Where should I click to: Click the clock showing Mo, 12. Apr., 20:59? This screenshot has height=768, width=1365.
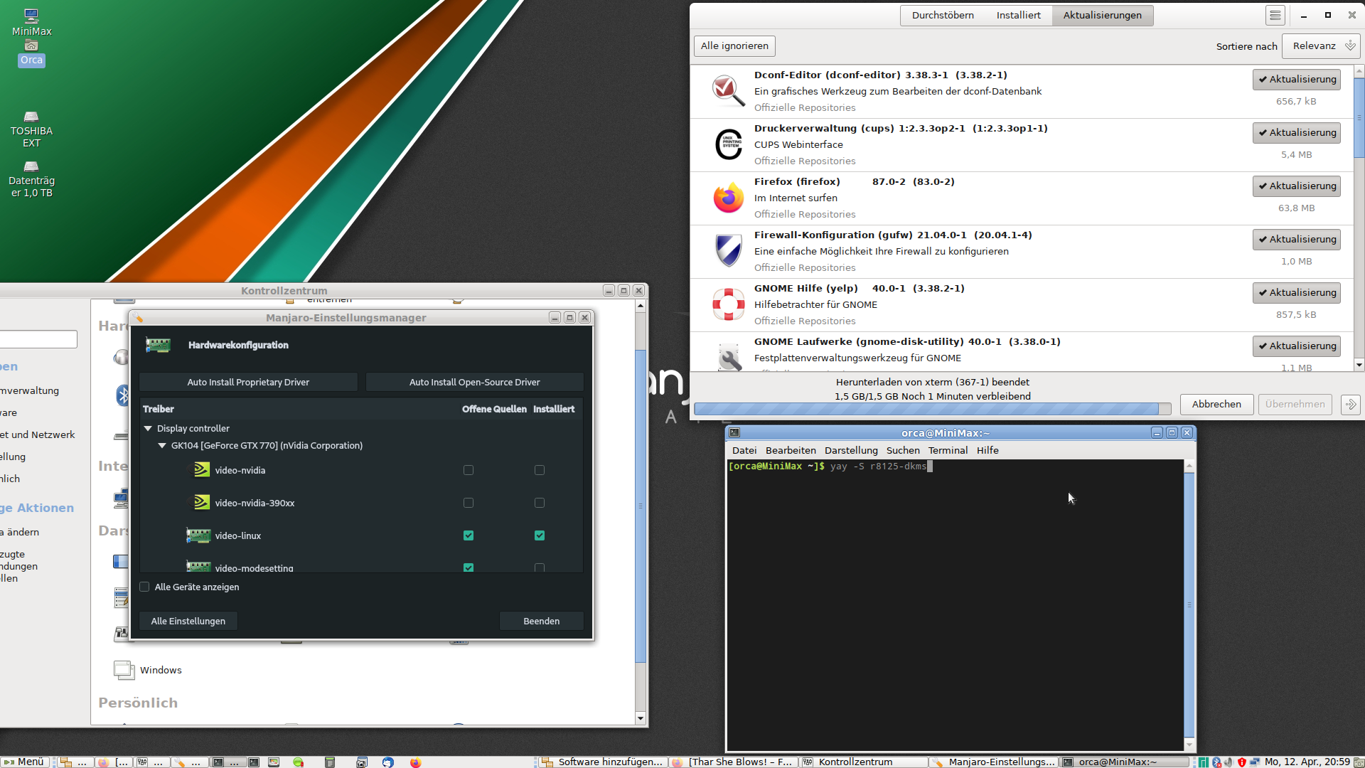click(1307, 762)
